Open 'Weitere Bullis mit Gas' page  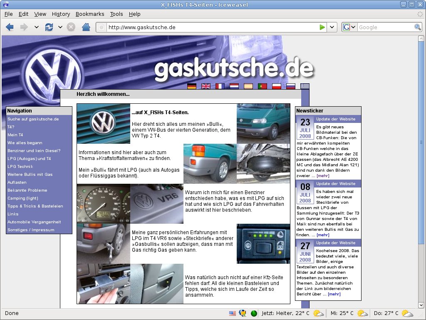30,174
